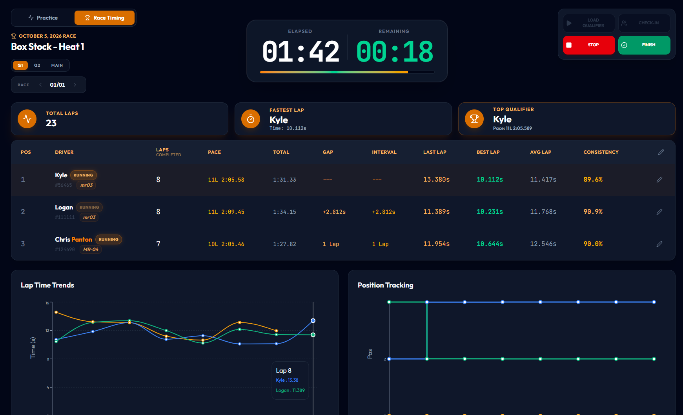Click the PACE column header
The height and width of the screenshot is (415, 683).
coord(214,152)
